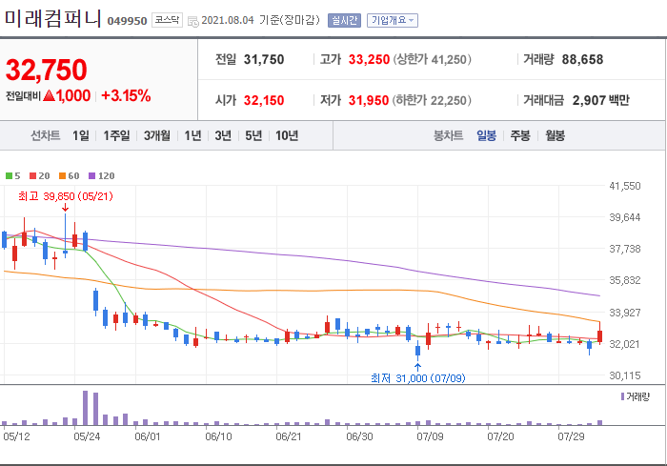Switch to the 월봉 monthly candle chart
Image resolution: width=667 pixels, height=466 pixels.
point(556,135)
